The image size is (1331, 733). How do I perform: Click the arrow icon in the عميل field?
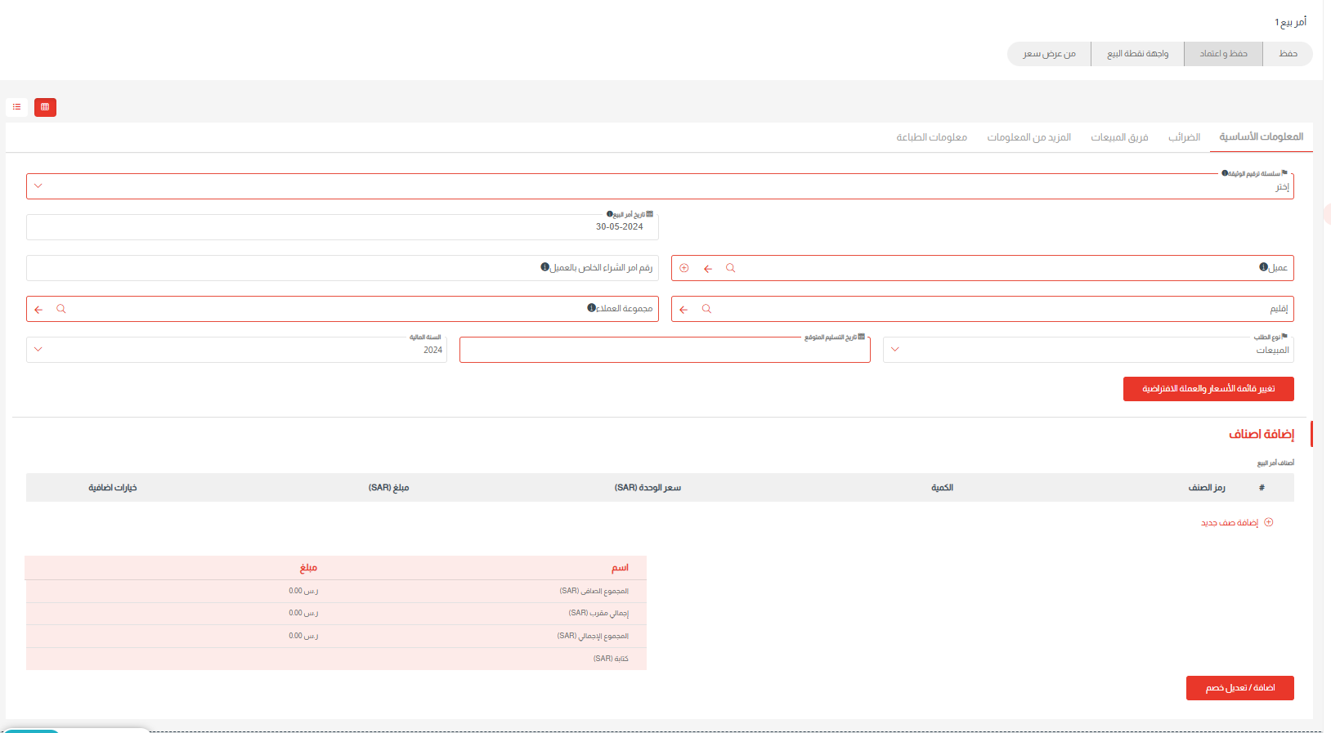pos(708,268)
